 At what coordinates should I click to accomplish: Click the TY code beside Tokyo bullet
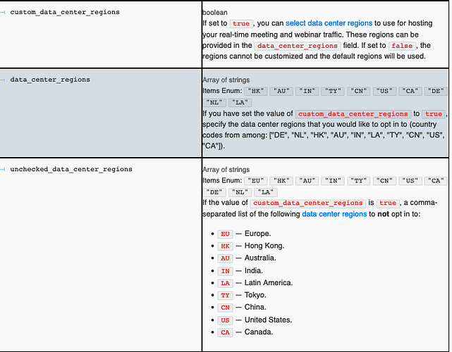pyautogui.click(x=225, y=295)
